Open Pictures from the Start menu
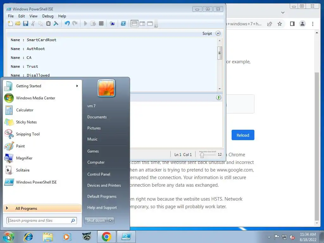 click(94, 128)
